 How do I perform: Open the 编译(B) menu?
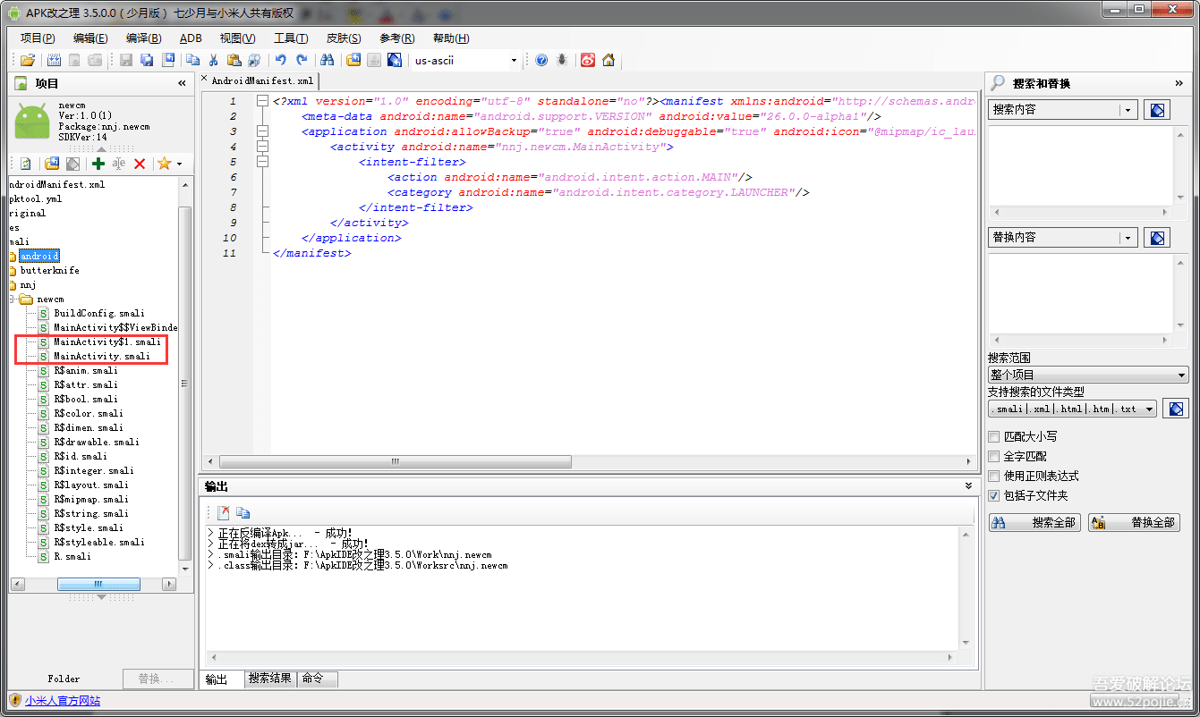click(x=144, y=38)
